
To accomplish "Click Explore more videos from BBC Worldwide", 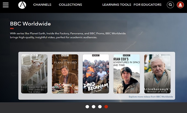I will [x=151, y=97].
